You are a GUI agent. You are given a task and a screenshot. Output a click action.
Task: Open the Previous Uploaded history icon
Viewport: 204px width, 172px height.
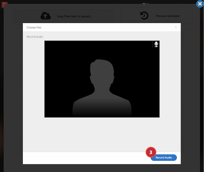(x=144, y=16)
